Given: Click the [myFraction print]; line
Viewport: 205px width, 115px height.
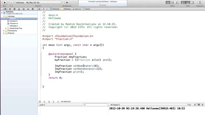Looking at the screenshot, I should tap(69, 72).
